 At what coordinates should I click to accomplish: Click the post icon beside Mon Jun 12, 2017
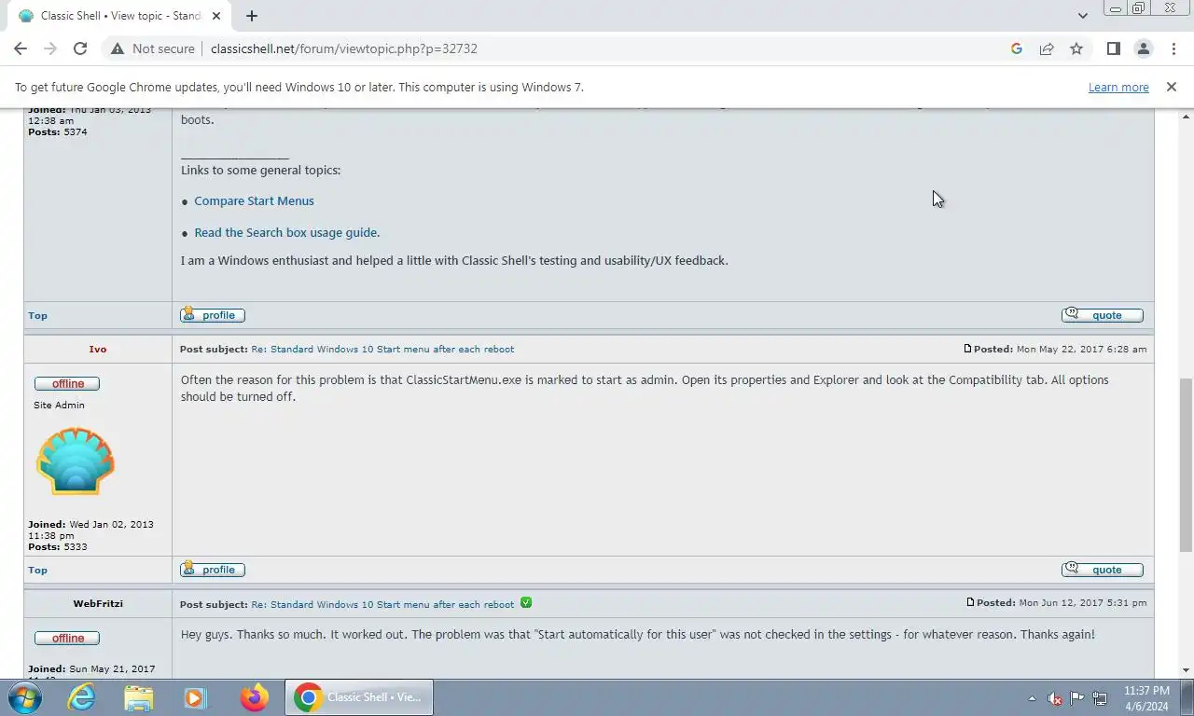click(970, 602)
